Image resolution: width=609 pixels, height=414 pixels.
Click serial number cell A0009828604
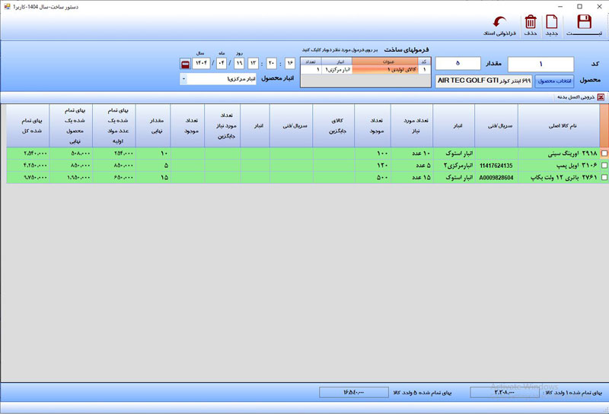pyautogui.click(x=496, y=178)
